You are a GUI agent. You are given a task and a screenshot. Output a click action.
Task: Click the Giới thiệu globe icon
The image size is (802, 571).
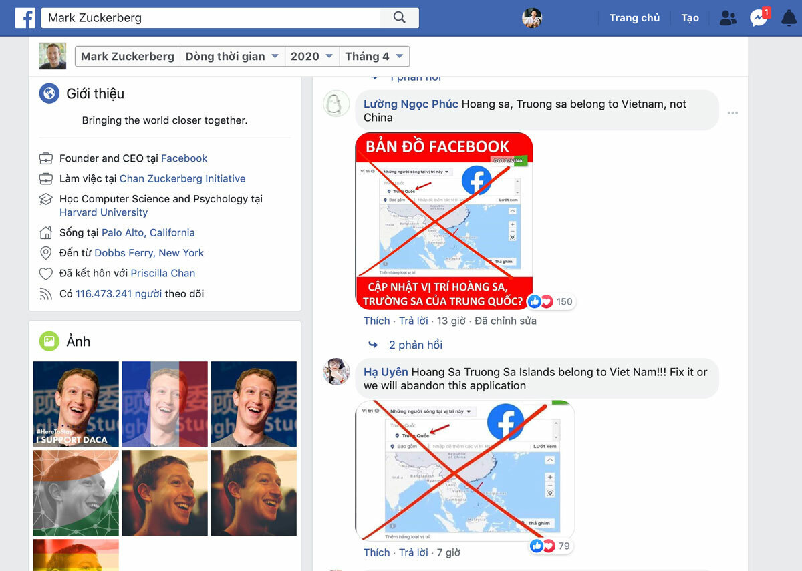(x=49, y=93)
